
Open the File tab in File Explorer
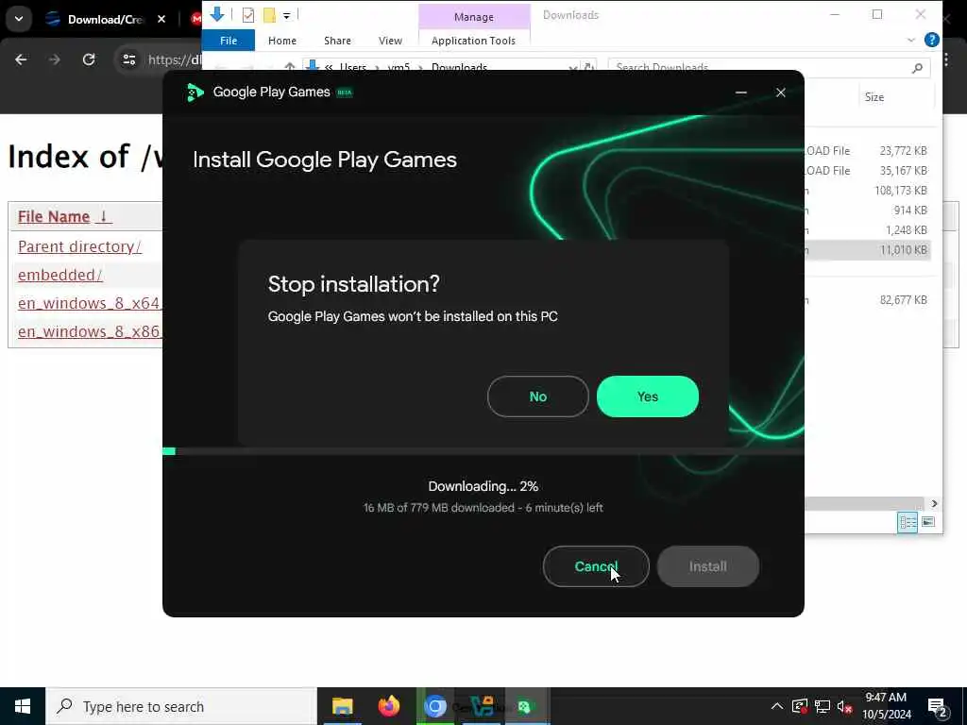[229, 41]
